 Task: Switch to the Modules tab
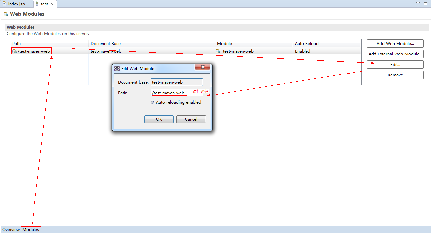click(x=31, y=230)
